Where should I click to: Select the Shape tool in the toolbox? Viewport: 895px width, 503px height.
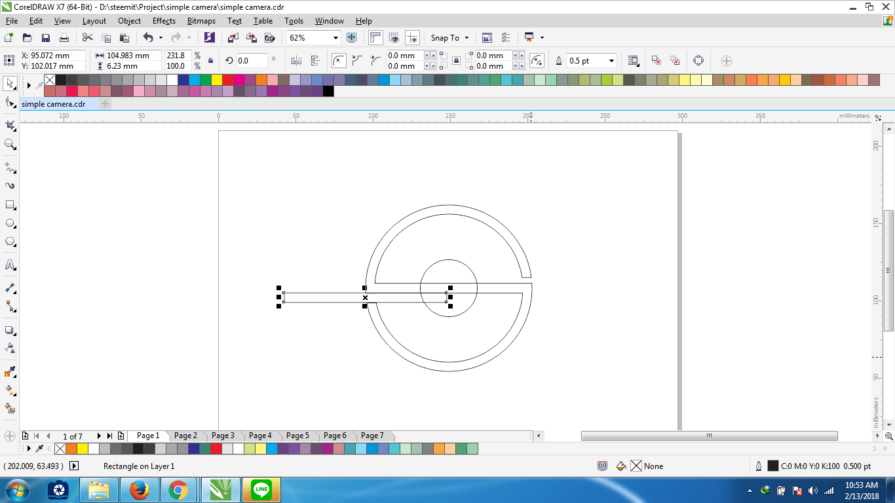point(10,103)
